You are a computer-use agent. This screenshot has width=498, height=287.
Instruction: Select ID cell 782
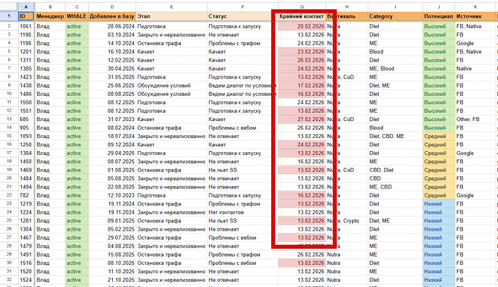(x=26, y=195)
